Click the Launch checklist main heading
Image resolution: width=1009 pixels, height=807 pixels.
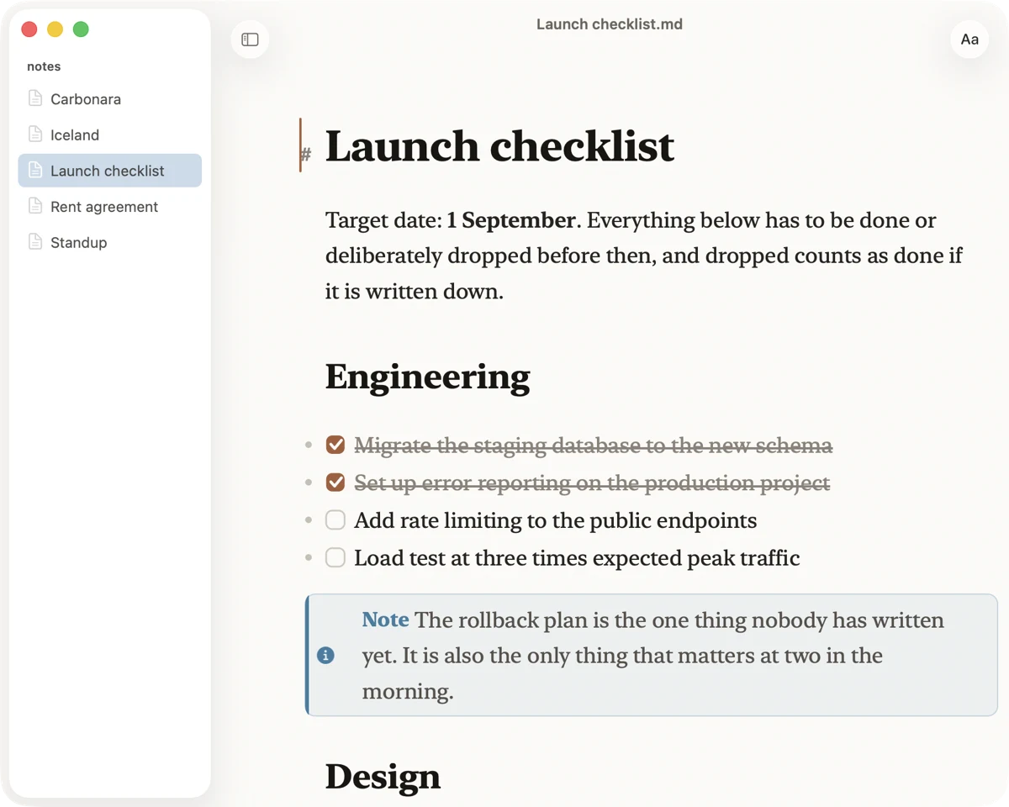499,146
